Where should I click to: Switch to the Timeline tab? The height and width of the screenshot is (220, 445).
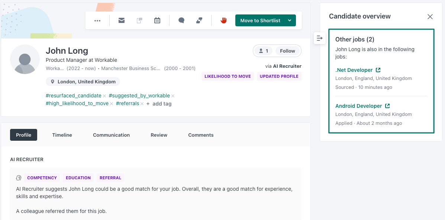(62, 135)
